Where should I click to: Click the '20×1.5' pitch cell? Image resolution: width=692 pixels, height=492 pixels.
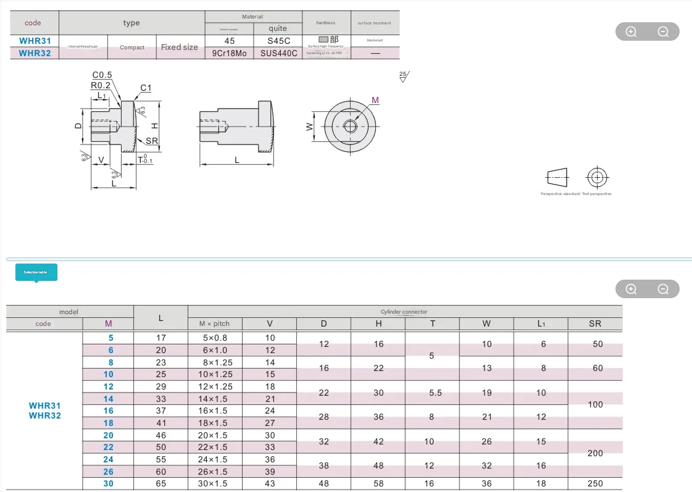(x=215, y=436)
